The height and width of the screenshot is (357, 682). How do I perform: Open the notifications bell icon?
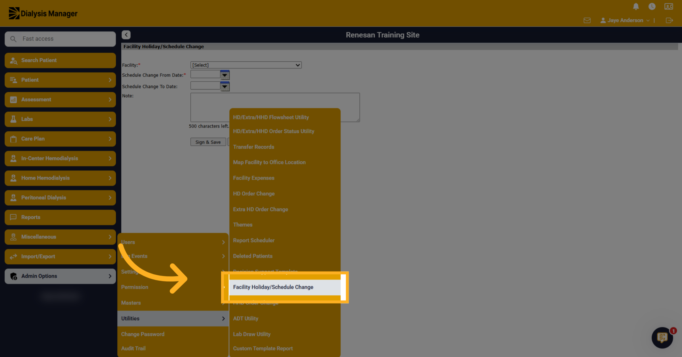[x=636, y=7]
